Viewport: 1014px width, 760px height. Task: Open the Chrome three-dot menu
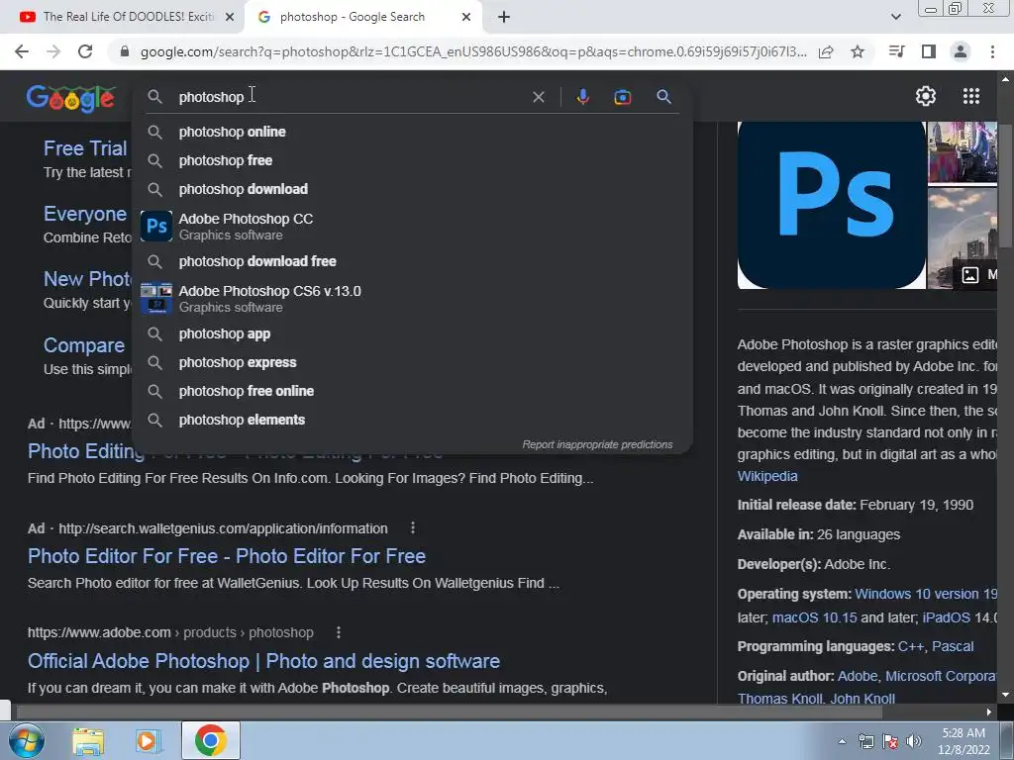coord(992,51)
